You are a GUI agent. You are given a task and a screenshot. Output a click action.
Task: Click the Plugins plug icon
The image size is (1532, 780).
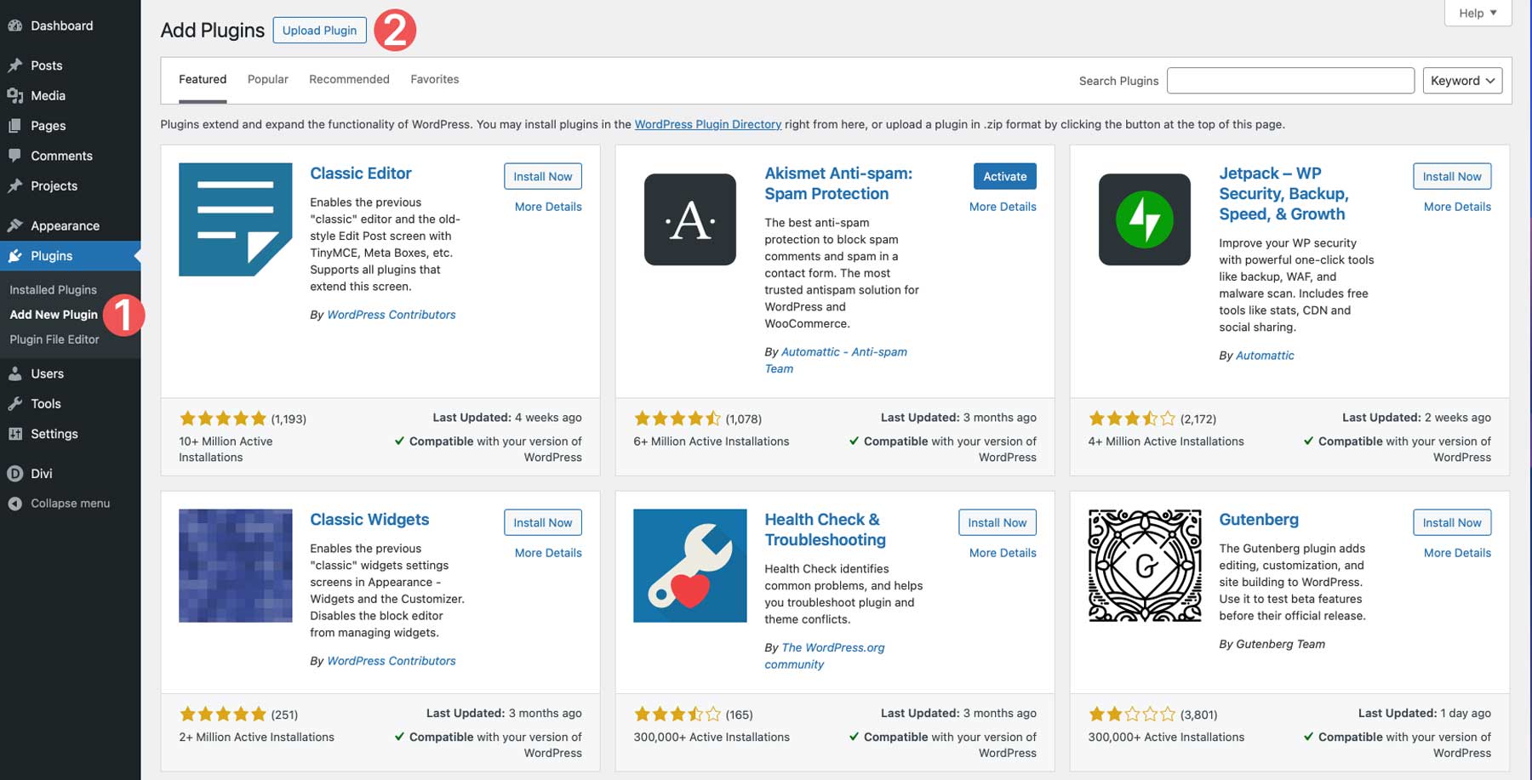tap(14, 256)
